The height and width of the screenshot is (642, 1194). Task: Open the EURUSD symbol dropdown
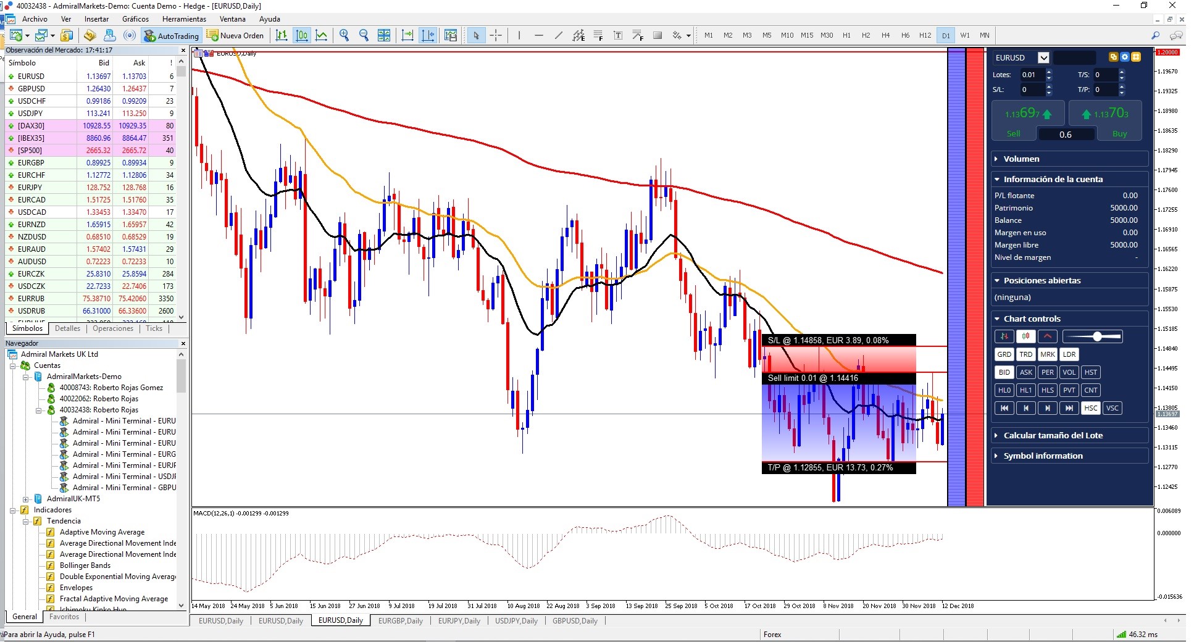click(1043, 57)
